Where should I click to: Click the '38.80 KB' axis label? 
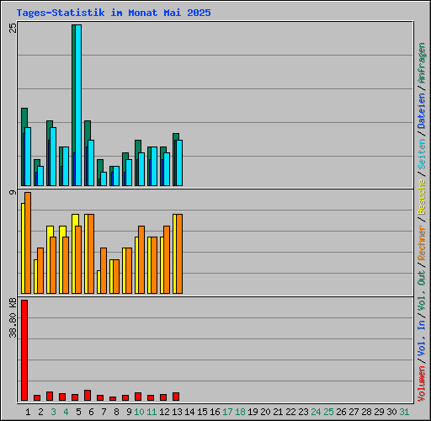(13, 317)
